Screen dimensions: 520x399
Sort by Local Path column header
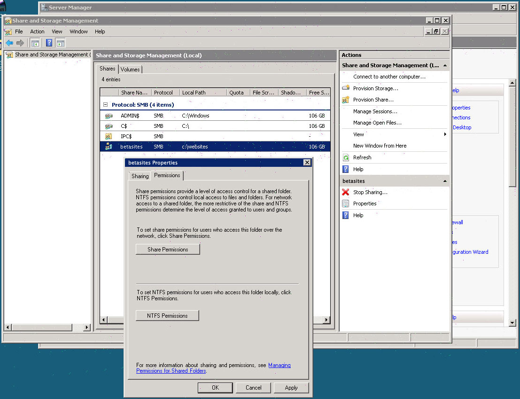[203, 93]
